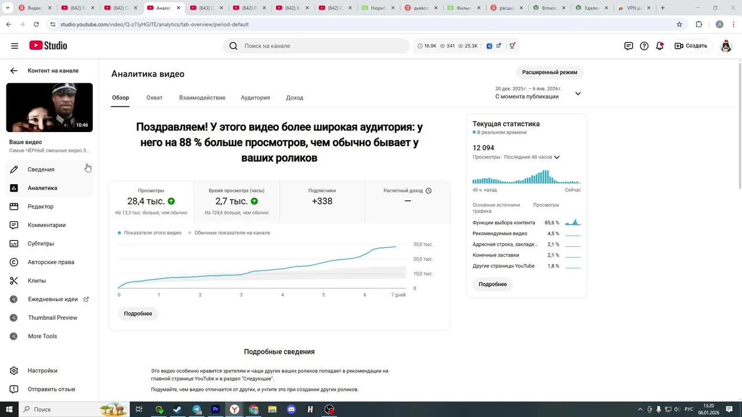Viewport: 742px width, 417px height.
Task: Select the Время просмотра metric card
Action: point(237,202)
